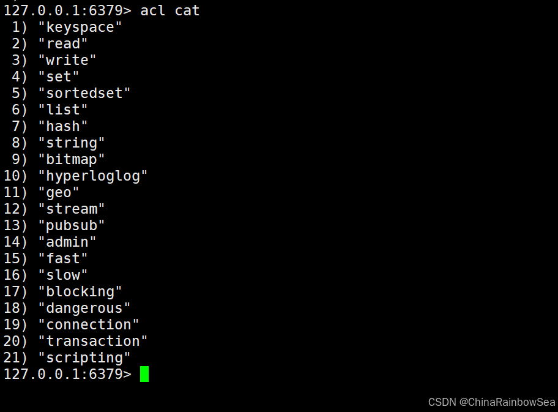Click the "geo" category text
Viewport: 558px width, 412px height.
tap(59, 192)
